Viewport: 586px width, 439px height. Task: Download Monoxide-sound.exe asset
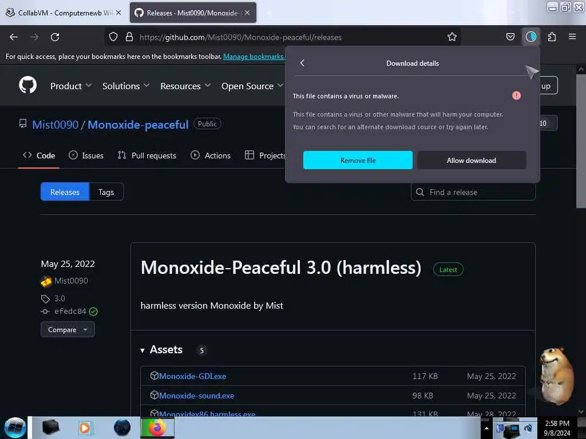point(197,396)
